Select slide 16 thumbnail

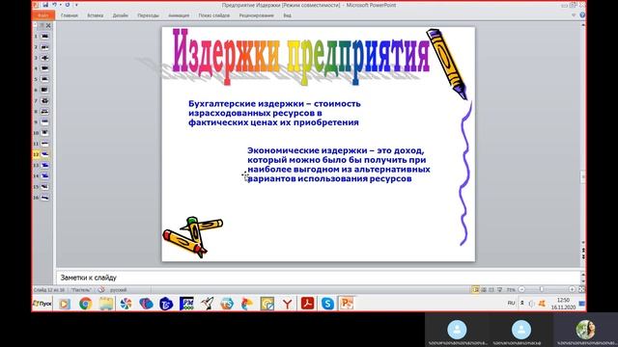pyautogui.click(x=45, y=198)
